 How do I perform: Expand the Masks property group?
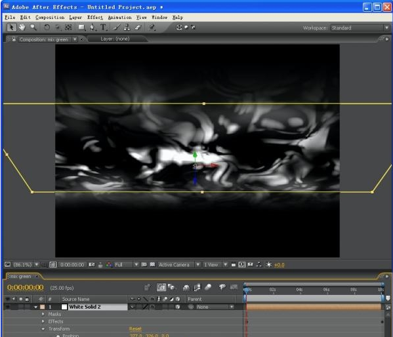click(x=43, y=314)
